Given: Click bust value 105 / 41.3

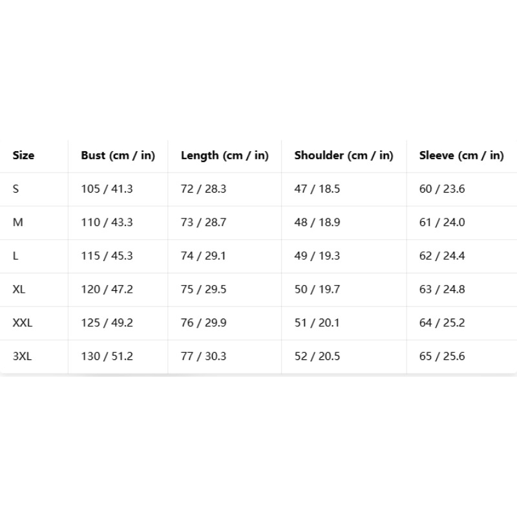Looking at the screenshot, I should click(x=107, y=189).
